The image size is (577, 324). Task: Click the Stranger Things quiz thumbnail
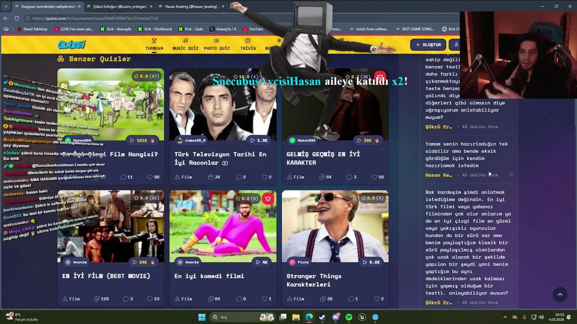click(x=335, y=226)
